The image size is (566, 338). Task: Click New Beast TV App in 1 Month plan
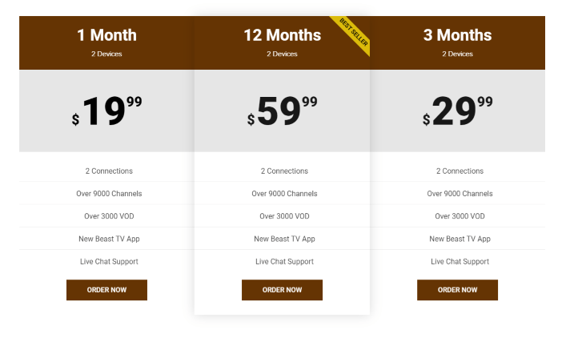click(109, 239)
